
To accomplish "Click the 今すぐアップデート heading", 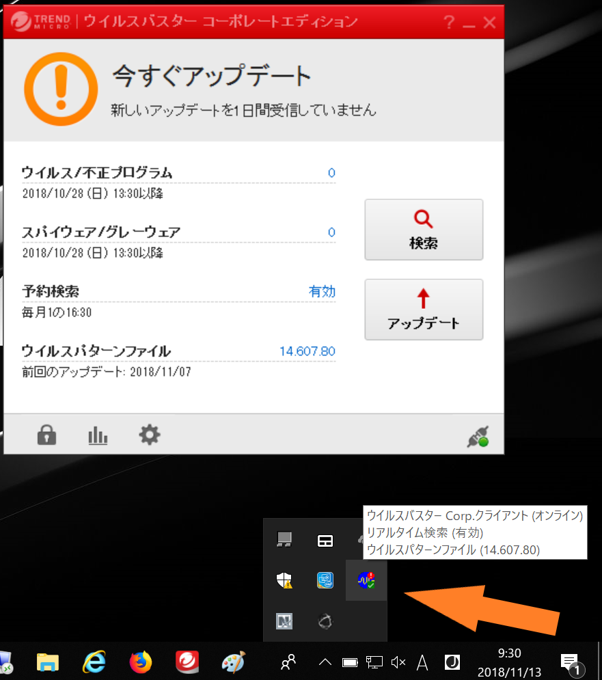I will click(x=212, y=76).
